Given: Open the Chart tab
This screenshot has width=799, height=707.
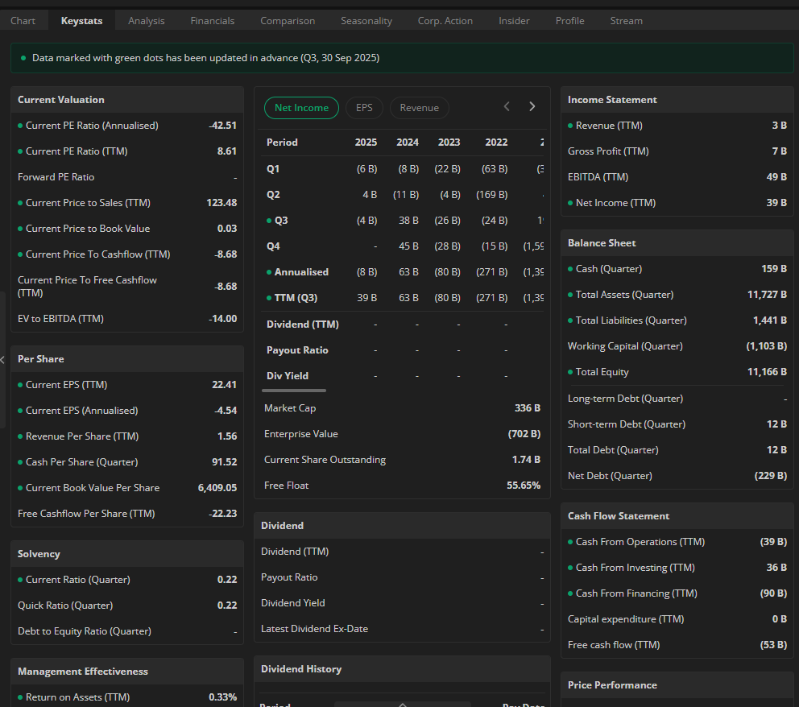Looking at the screenshot, I should (23, 20).
